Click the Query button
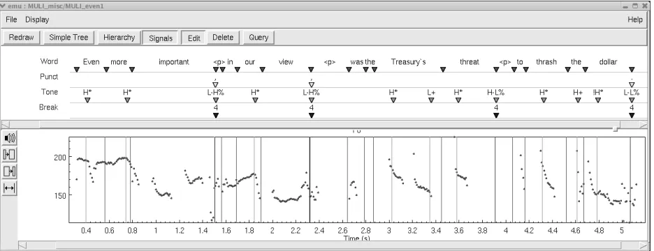This screenshot has height=251, width=654. coord(259,38)
